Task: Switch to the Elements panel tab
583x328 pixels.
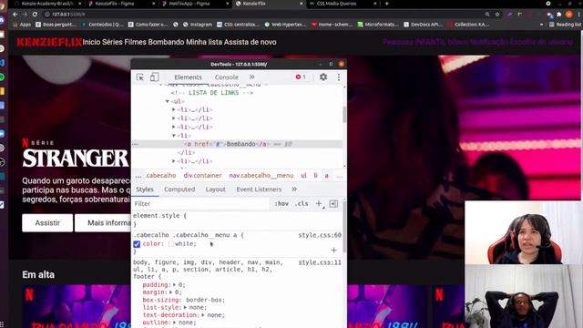Action: point(188,77)
